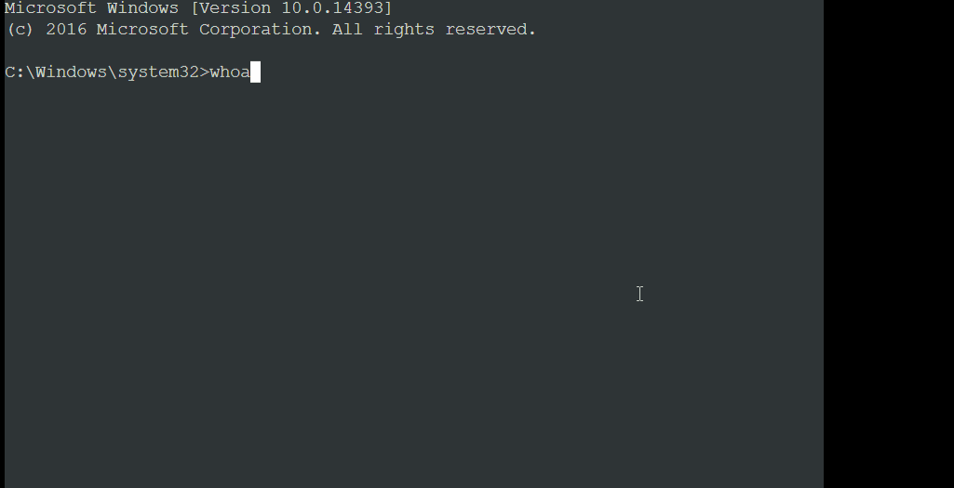
Task: Click the word "reserved." in the copyright line
Action: click(490, 29)
